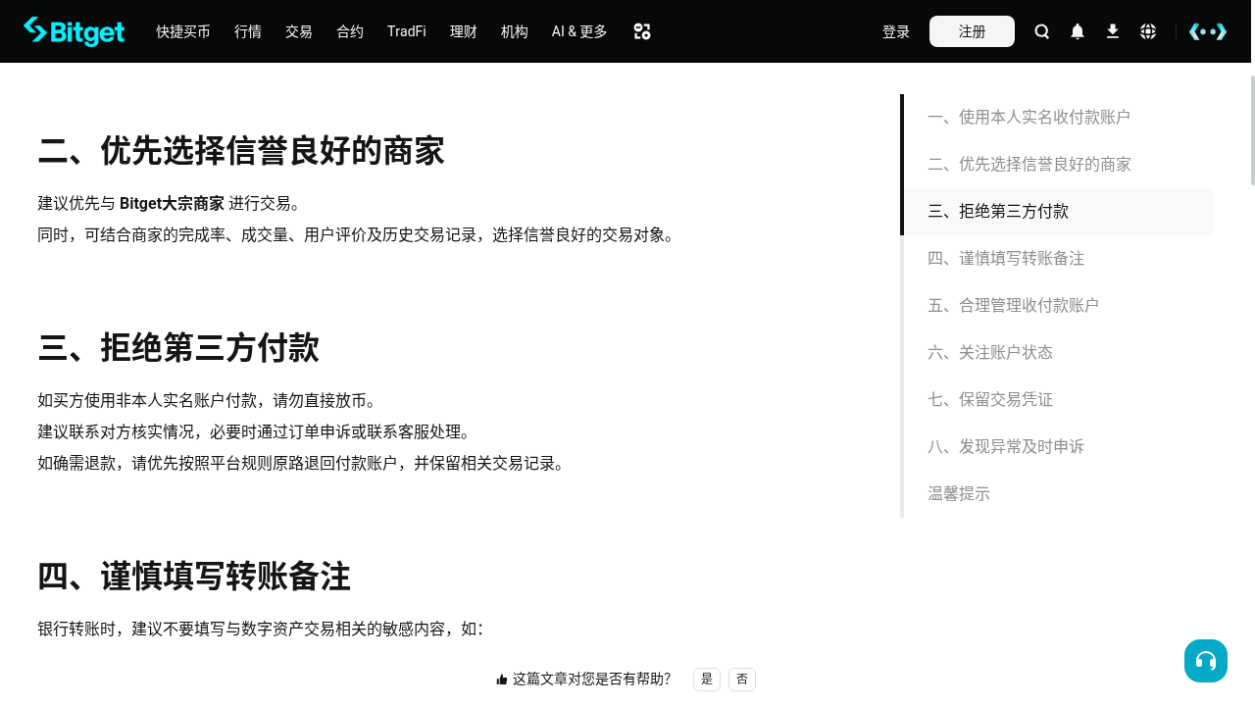
Task: Open the 机构 menu
Action: [x=515, y=31]
